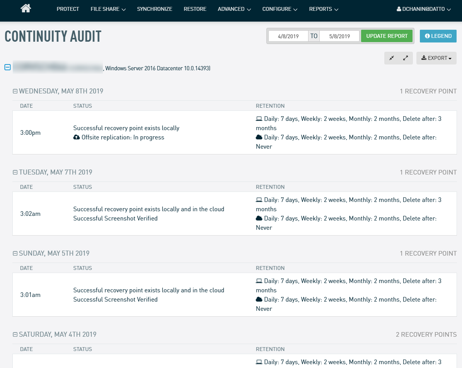Click the home icon in the navigation bar
Image resolution: width=462 pixels, height=368 pixels.
[26, 8]
